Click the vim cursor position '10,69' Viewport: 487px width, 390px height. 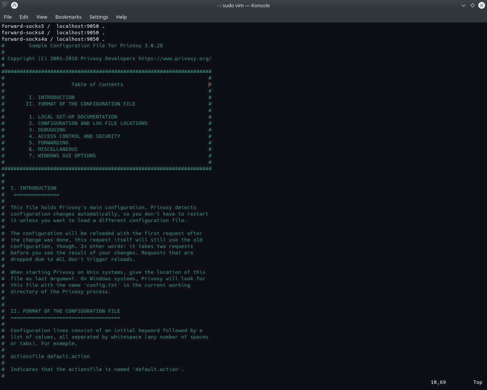point(438,382)
